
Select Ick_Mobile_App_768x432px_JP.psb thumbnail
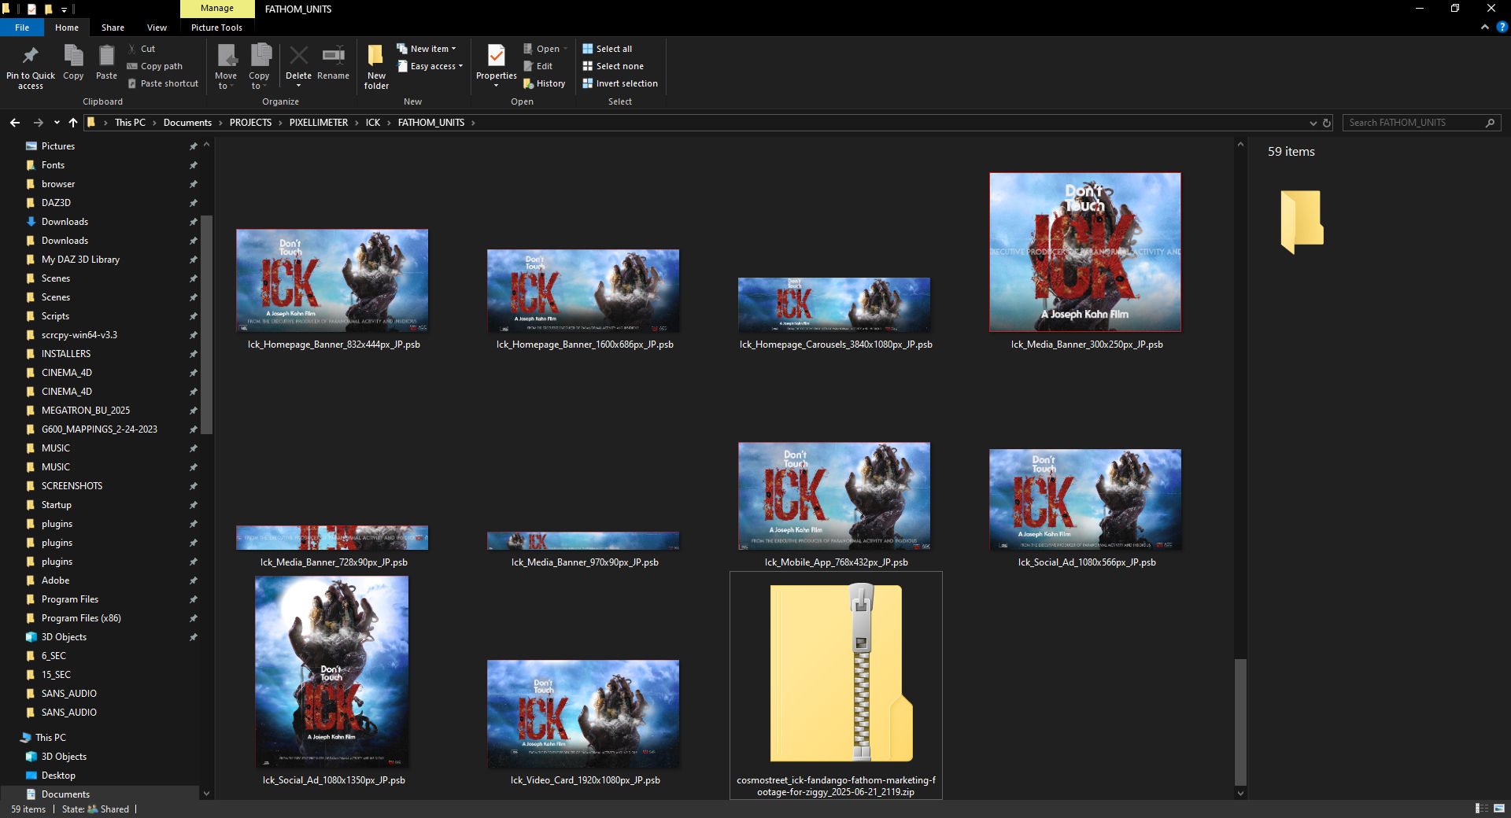pos(834,496)
